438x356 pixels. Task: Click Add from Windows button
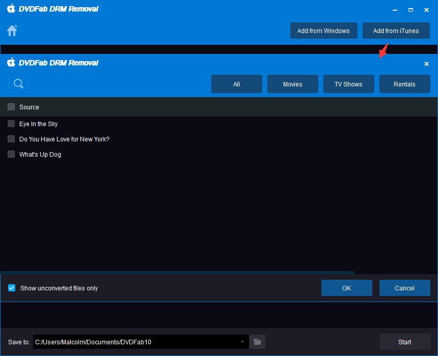(324, 31)
